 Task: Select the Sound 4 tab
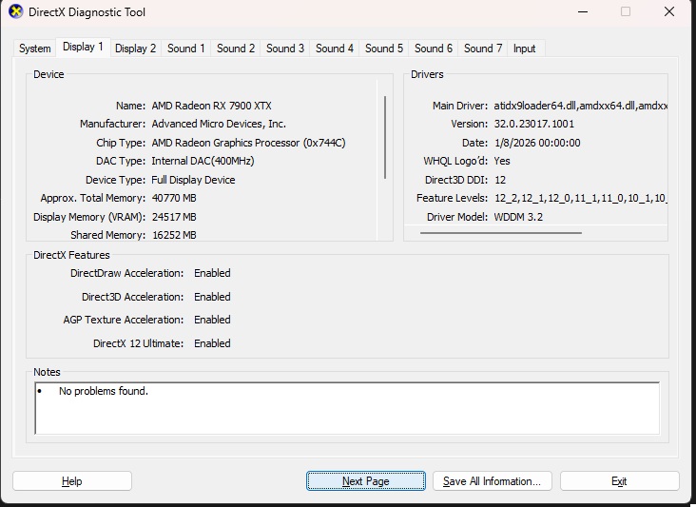coord(335,49)
